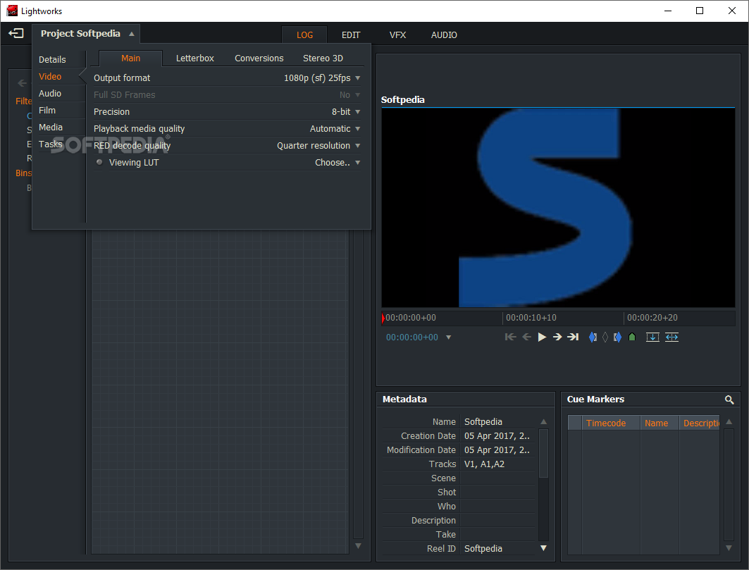Switch to the VFX workspace tab
749x570 pixels.
coord(397,35)
